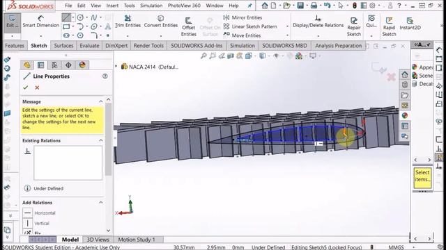Switch to 3D Views tab

coord(98,240)
